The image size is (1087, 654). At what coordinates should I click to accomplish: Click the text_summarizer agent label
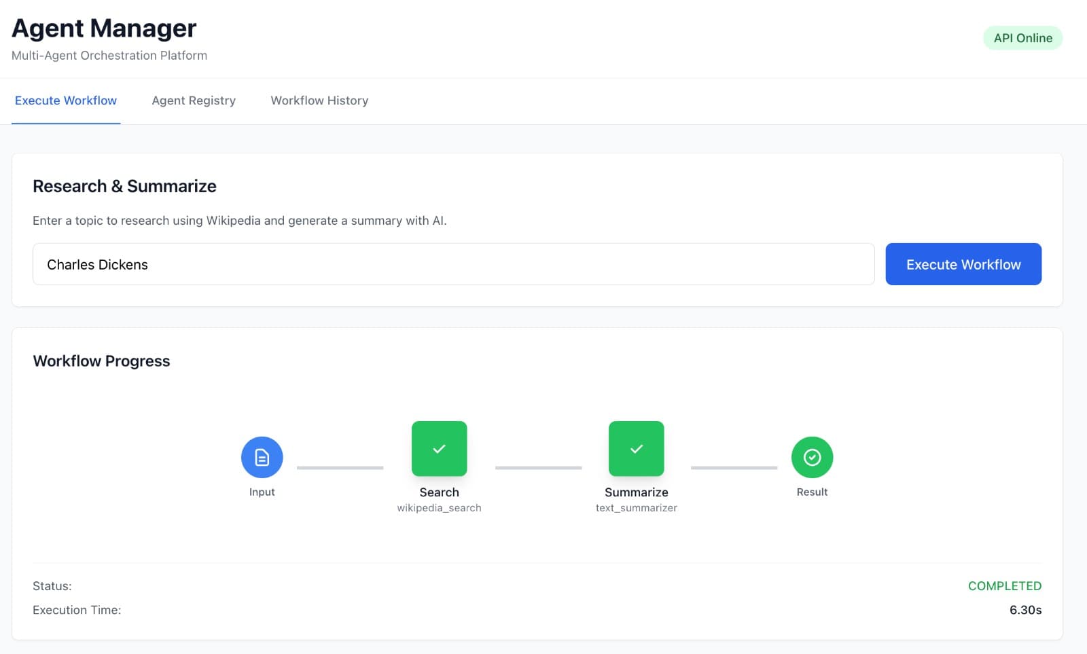coord(636,507)
